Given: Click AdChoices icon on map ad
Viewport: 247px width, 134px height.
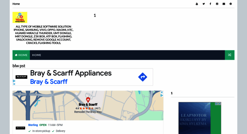Looking at the screenshot, I should [161, 95].
